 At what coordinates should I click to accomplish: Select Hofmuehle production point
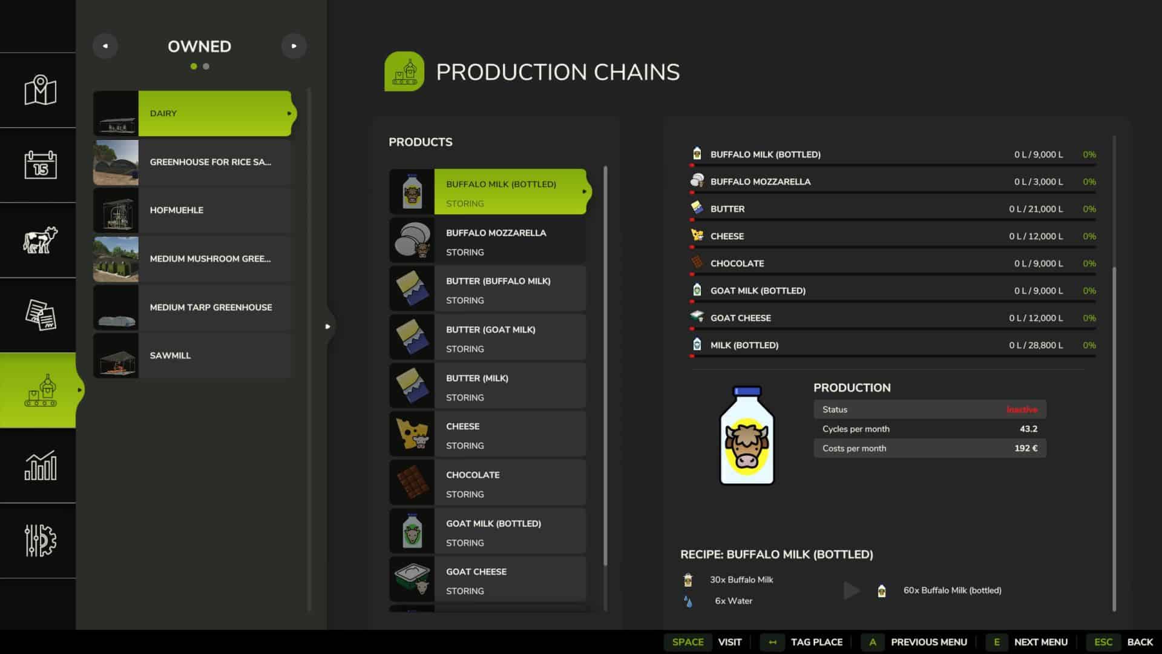(194, 210)
